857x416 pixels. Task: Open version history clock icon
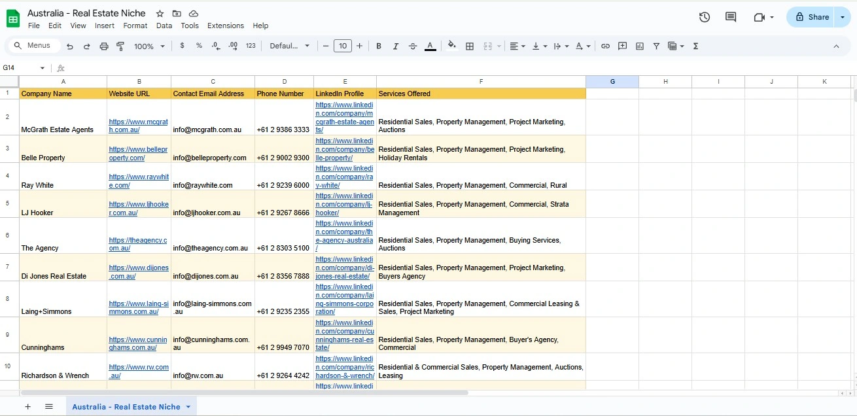(705, 17)
